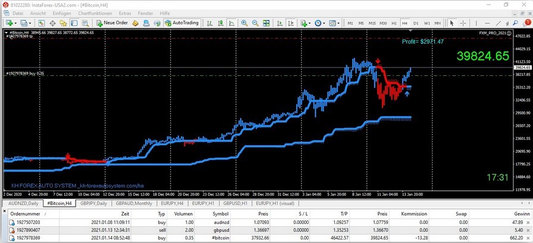Sort orders by the Zeit column

pos(96,214)
